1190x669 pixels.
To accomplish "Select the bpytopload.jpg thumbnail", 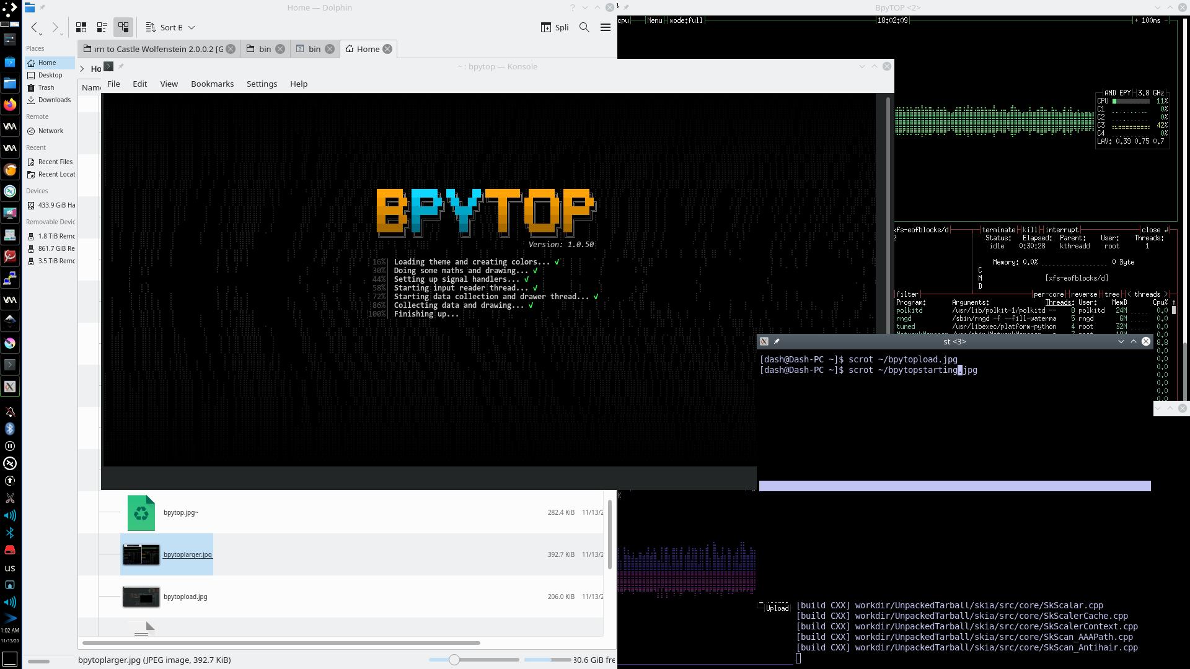I will [x=141, y=597].
